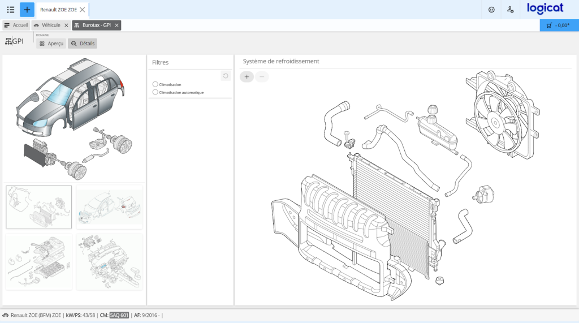Viewport: 579px width, 323px height.
Task: Select the Renault ZOE ZOE tab
Action: click(58, 10)
